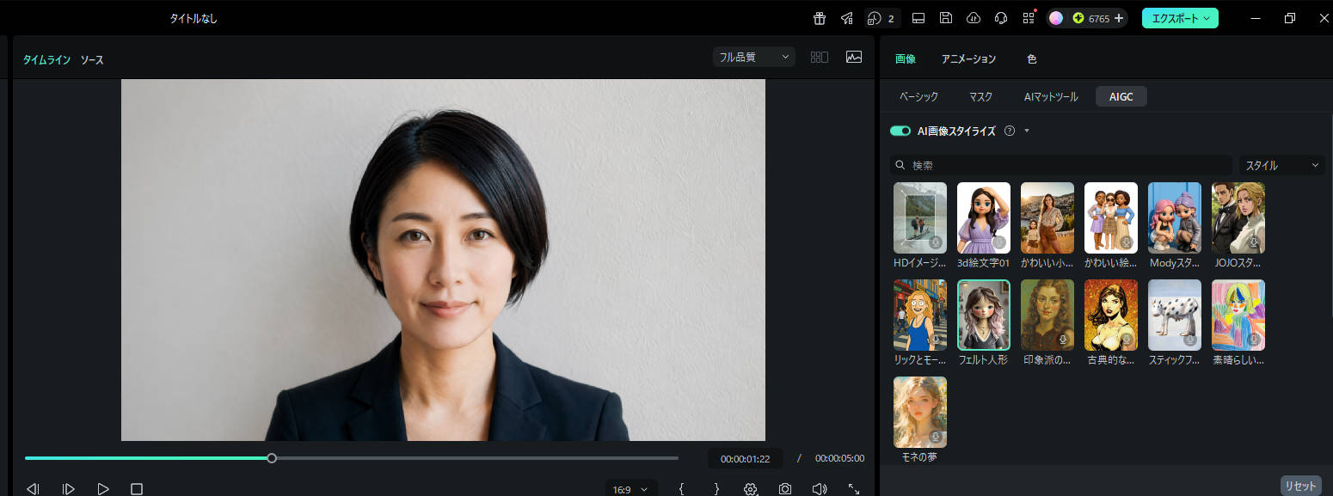Enter fullscreen preview with the arrows icon
Screen dimensions: 1333x496
click(854, 489)
